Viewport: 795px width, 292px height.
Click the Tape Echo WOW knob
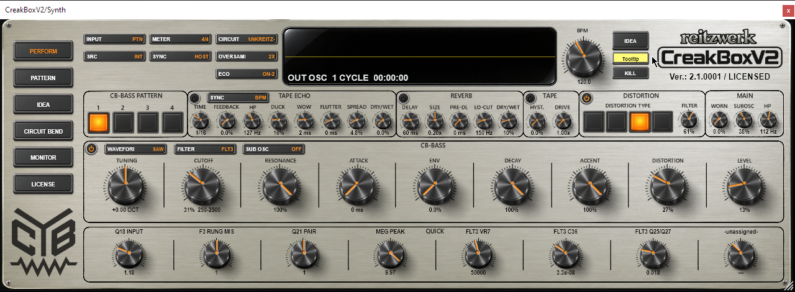[x=304, y=120]
